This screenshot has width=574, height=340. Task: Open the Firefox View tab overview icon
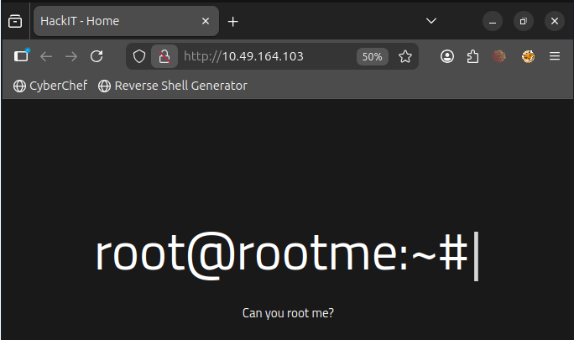pyautogui.click(x=15, y=21)
